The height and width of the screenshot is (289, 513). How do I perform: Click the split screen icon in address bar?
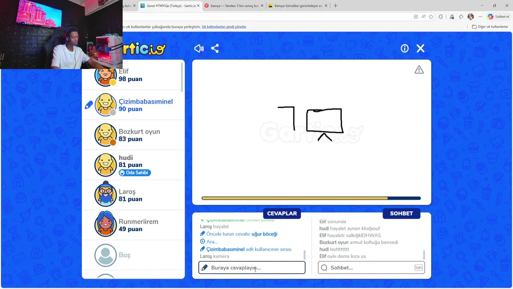click(416, 17)
